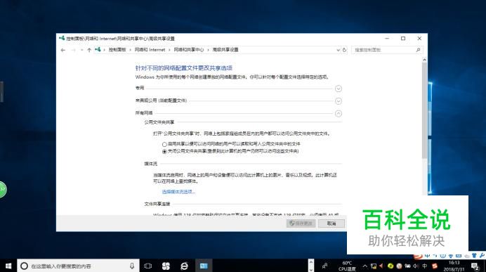
Task: Click the back arrow in navigation bar
Action: pos(63,50)
